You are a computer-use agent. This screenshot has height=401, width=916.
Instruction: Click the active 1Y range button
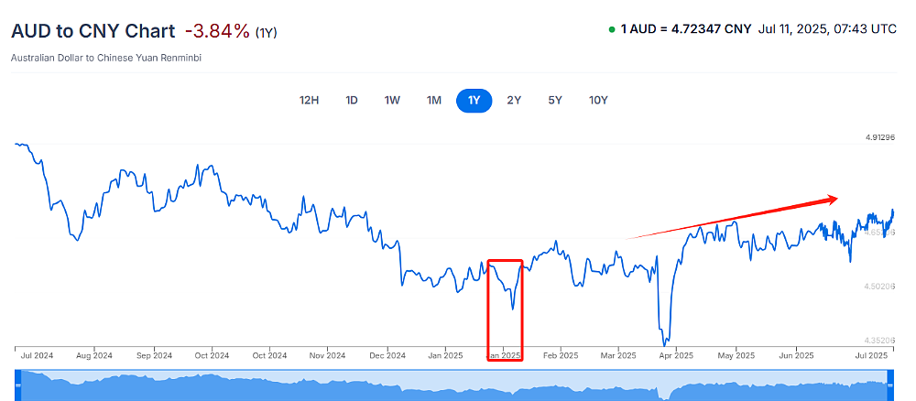click(x=474, y=101)
